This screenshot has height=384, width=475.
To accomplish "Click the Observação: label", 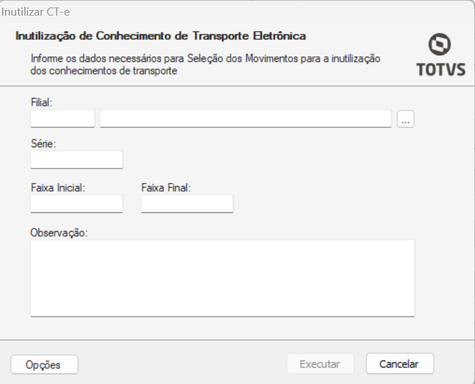I will click(59, 232).
